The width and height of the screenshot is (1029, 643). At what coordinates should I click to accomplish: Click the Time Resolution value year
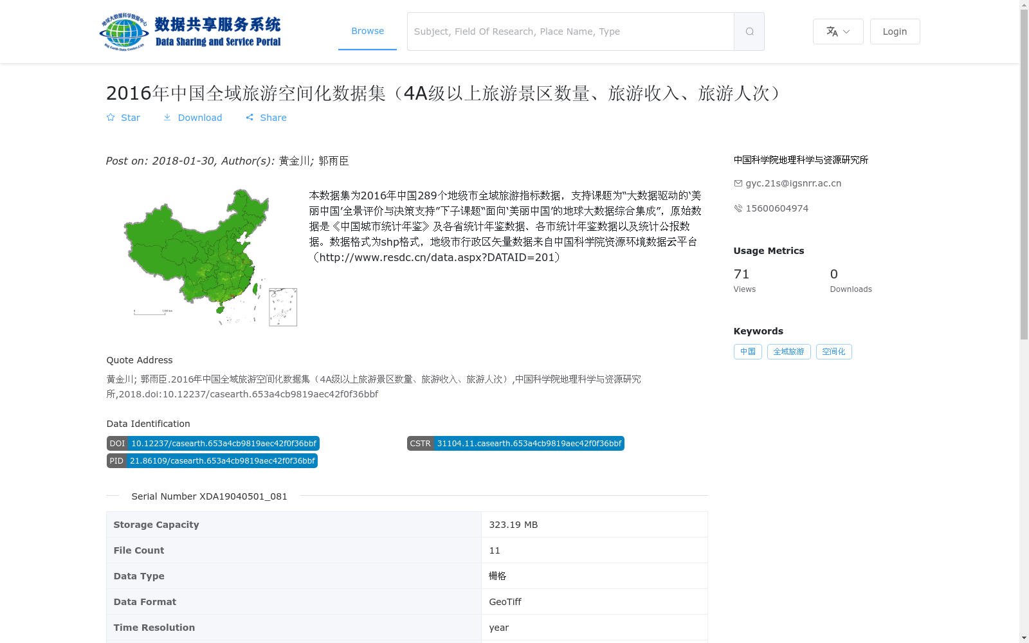(498, 628)
